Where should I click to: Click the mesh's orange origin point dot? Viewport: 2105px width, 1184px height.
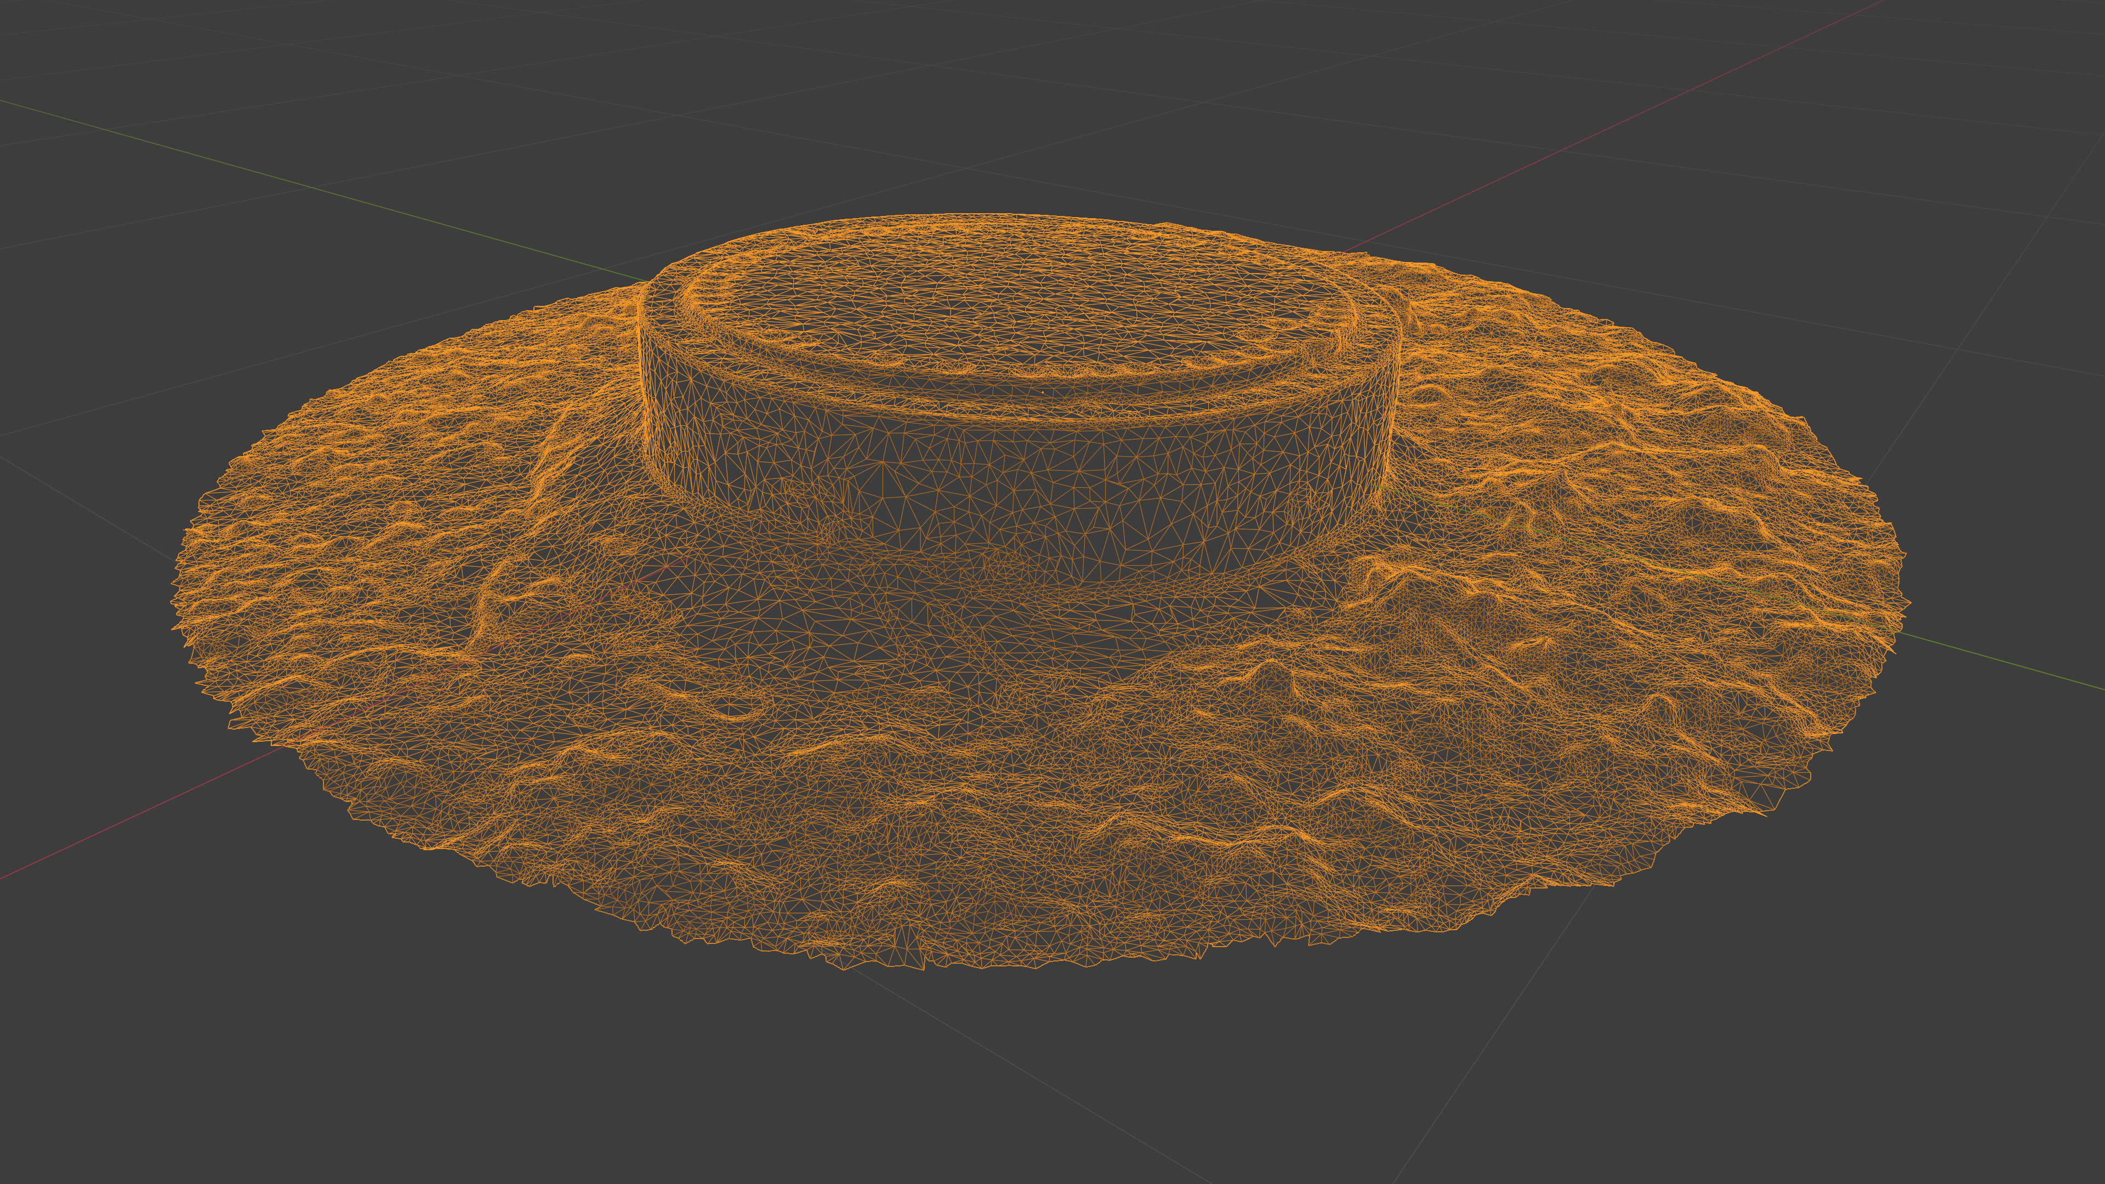pyautogui.click(x=1043, y=393)
